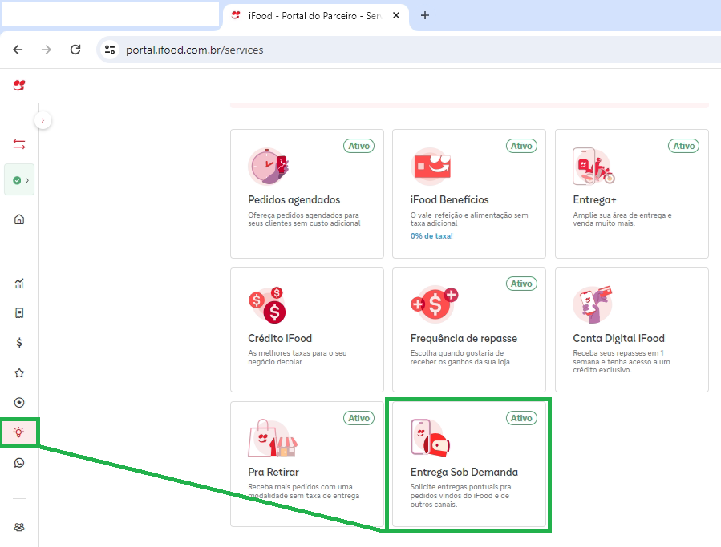
Task: Click Ativo badge on Entrega Sob Demanda
Action: pos(521,418)
